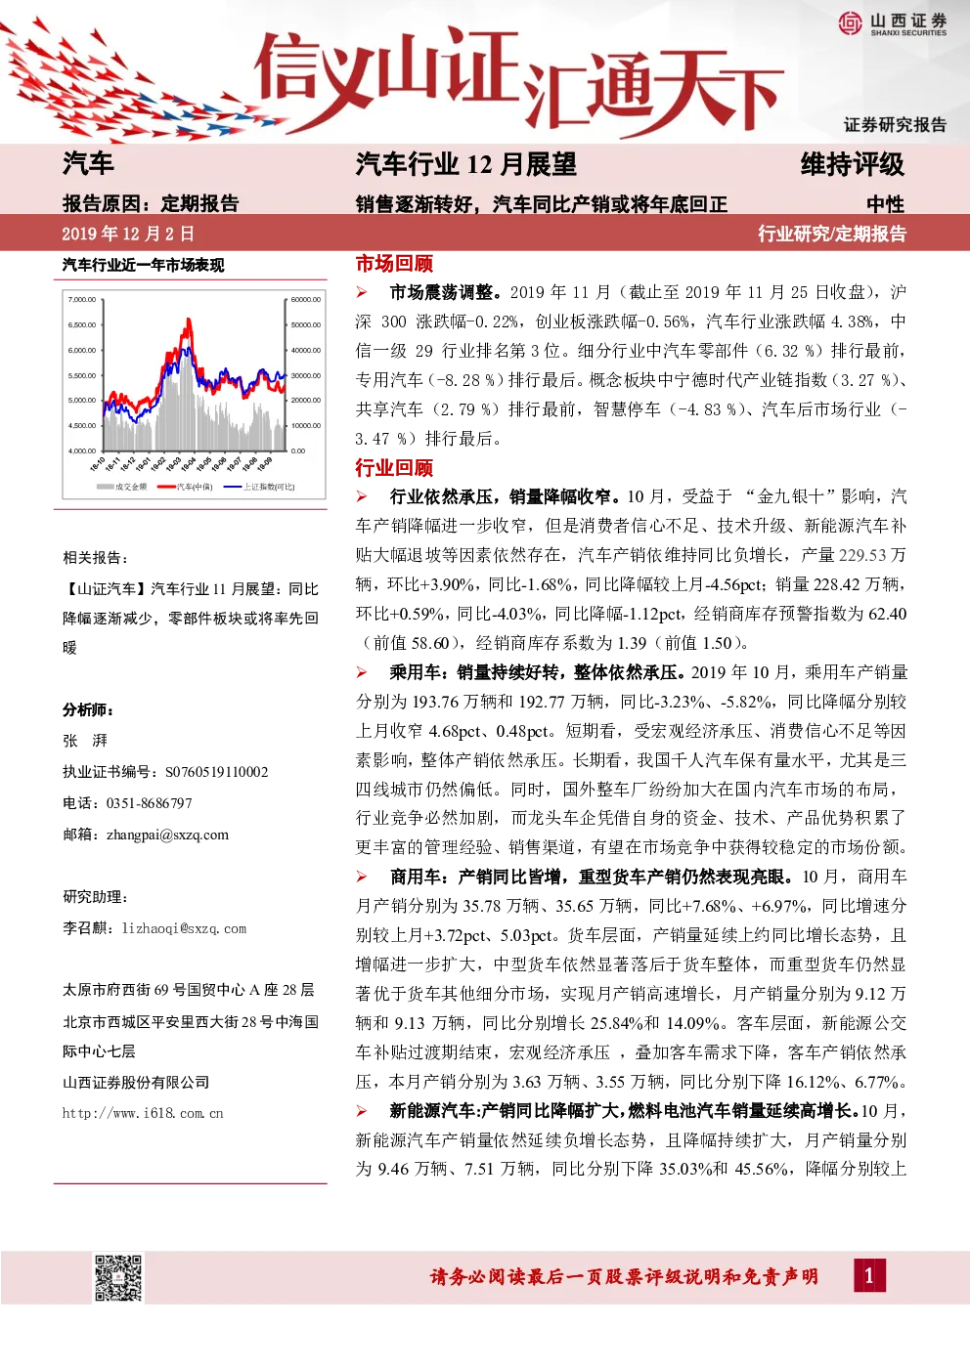Click the 2019 年 12 月 2 日 date banner

[128, 234]
